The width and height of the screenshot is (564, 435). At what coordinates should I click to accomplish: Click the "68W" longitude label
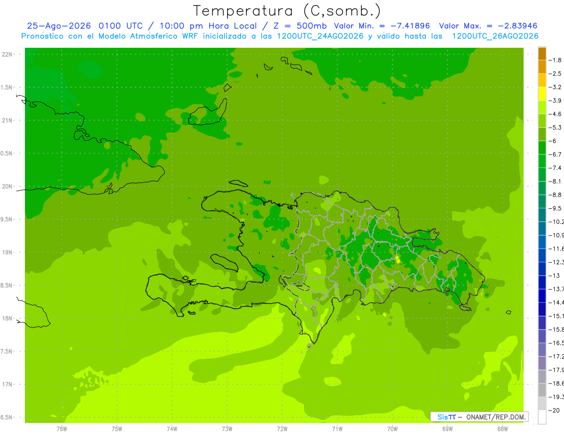tap(502, 429)
